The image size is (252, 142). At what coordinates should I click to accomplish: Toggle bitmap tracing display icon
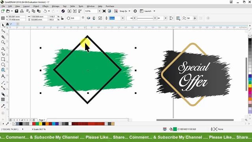point(116,11)
